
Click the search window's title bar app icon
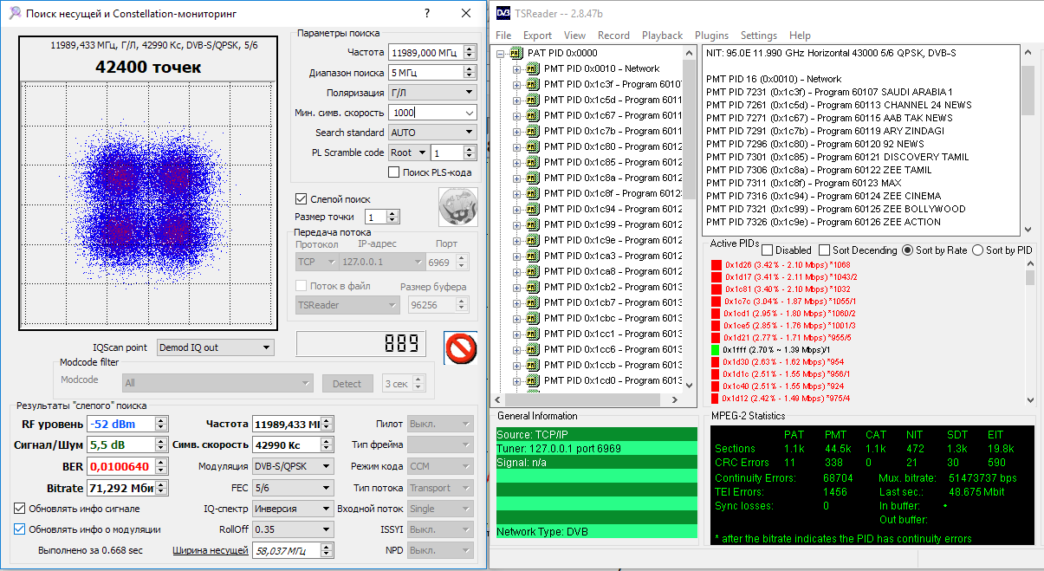(15, 14)
